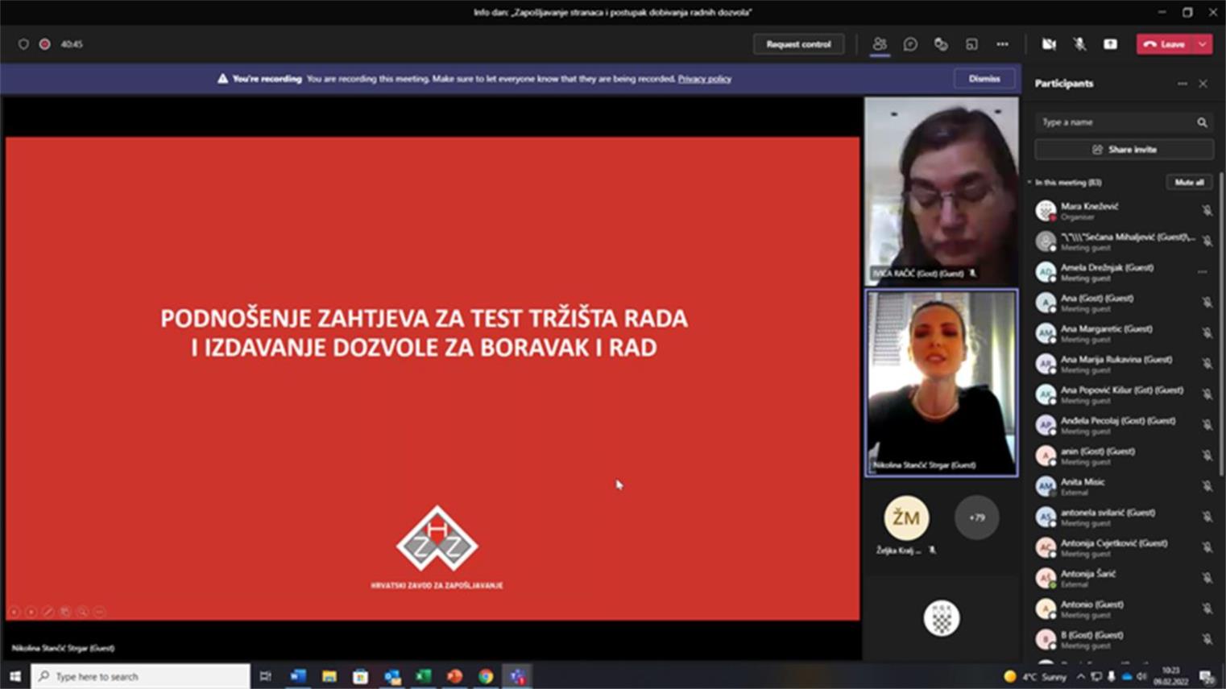Select participant Amela Drežnjak (Guest)
Viewport: 1226px width, 689px height.
[x=1124, y=272]
